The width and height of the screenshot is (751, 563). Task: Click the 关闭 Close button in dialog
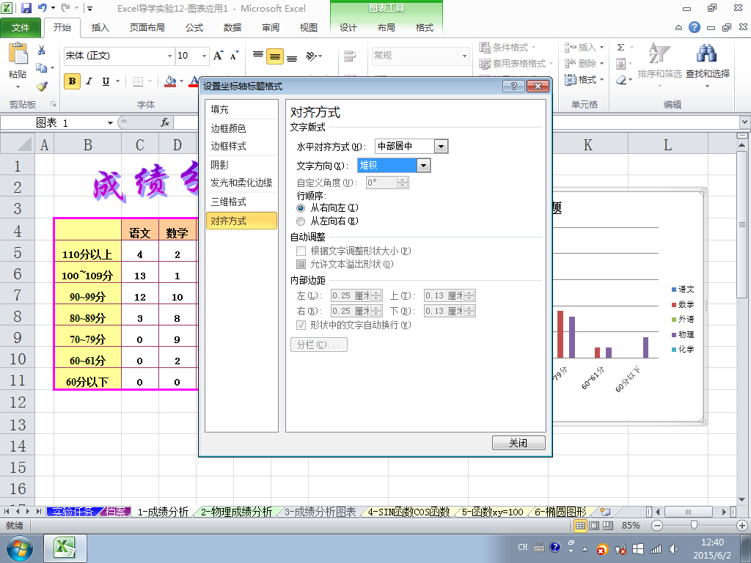coord(519,443)
